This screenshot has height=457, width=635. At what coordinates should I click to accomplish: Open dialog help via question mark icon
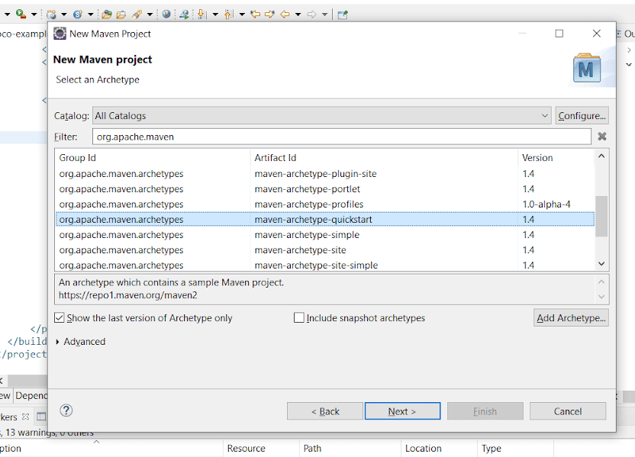66,410
